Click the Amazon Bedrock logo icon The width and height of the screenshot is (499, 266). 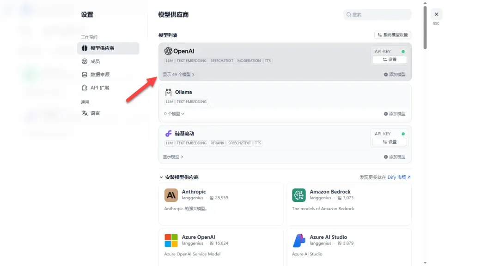click(x=299, y=195)
